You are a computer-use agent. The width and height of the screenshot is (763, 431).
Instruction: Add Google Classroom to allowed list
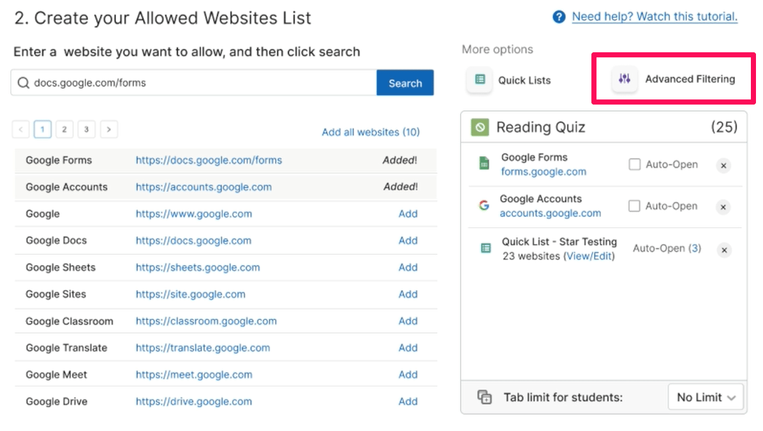pyautogui.click(x=408, y=321)
